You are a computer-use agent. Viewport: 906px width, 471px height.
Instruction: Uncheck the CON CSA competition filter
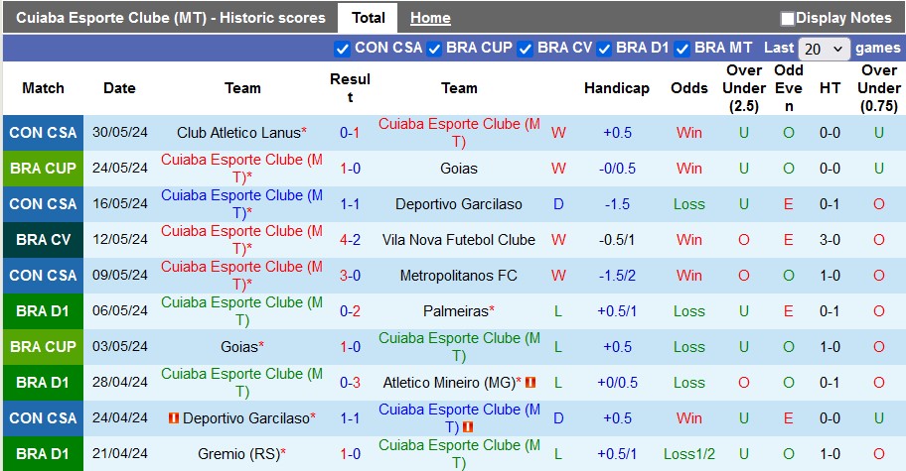pyautogui.click(x=343, y=49)
